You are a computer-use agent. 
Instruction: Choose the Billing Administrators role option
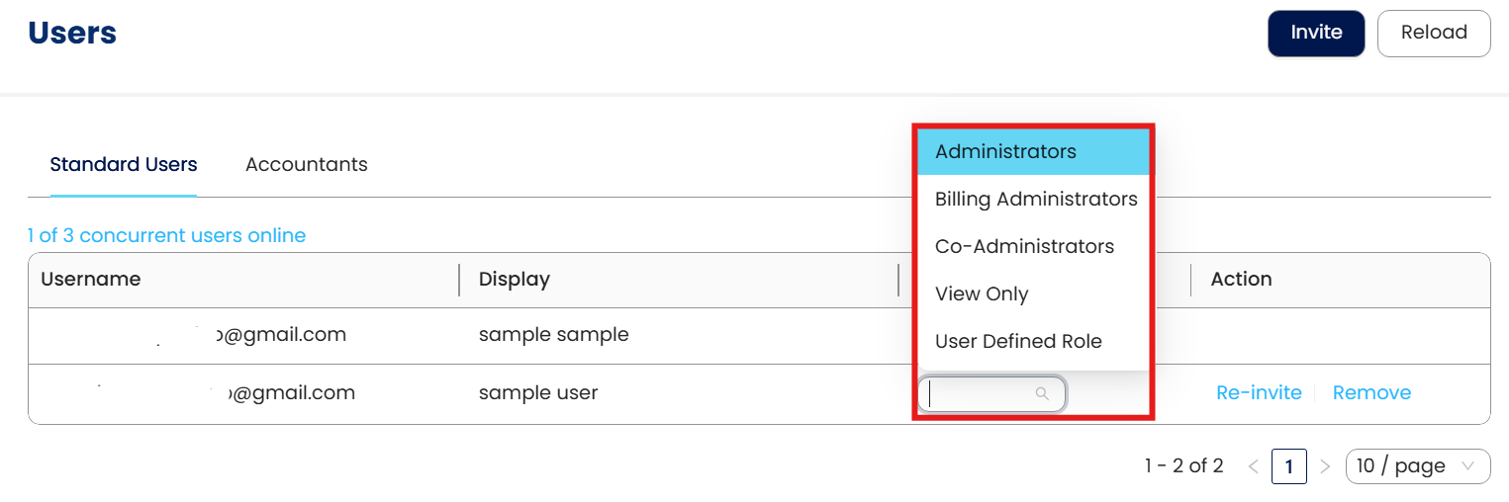(x=1035, y=200)
